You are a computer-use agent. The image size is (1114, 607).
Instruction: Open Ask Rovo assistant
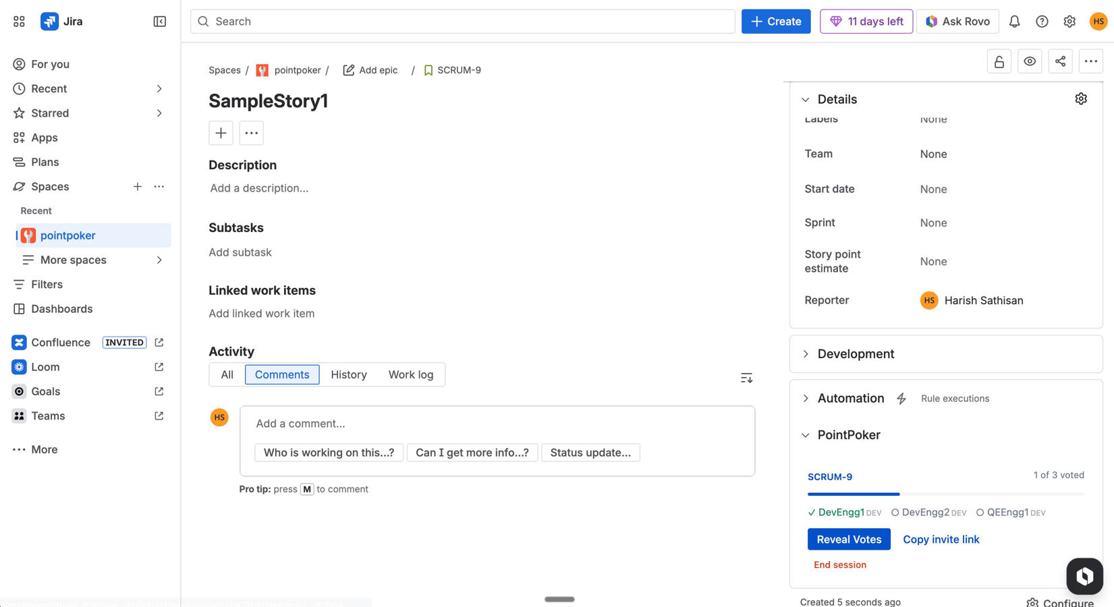click(x=957, y=21)
